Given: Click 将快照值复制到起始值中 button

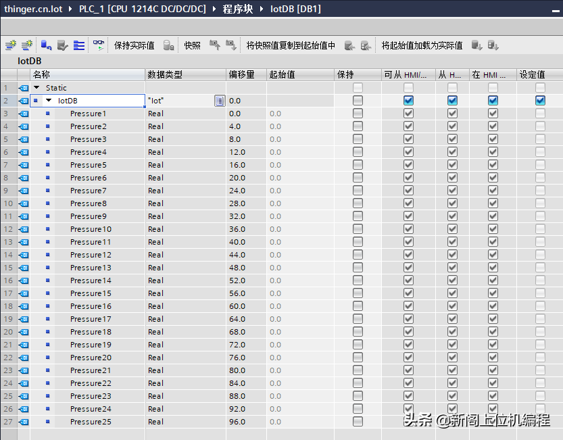Looking at the screenshot, I should [x=291, y=45].
